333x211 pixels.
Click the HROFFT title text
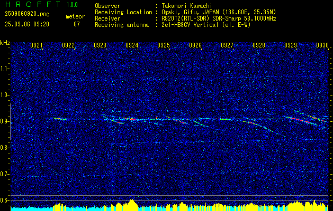click(x=33, y=4)
